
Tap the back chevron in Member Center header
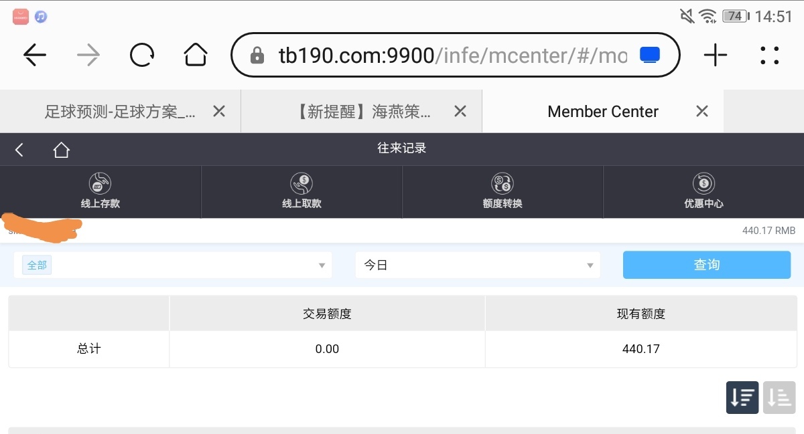click(19, 150)
